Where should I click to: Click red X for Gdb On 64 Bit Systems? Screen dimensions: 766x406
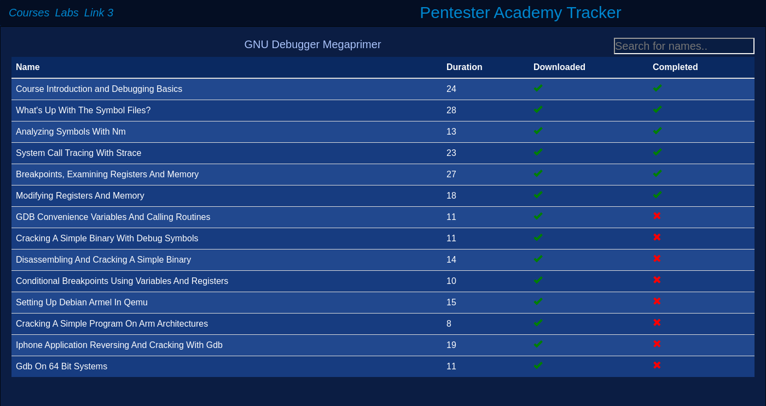tap(657, 366)
